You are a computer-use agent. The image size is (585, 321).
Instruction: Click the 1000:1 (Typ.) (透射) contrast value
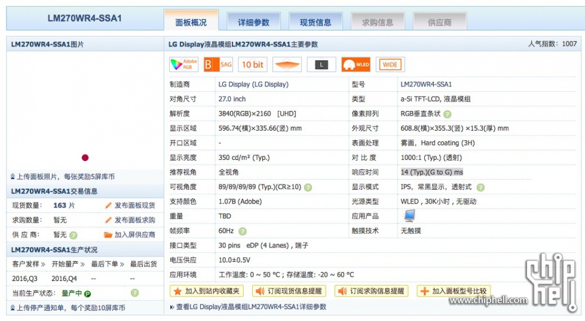(431, 158)
